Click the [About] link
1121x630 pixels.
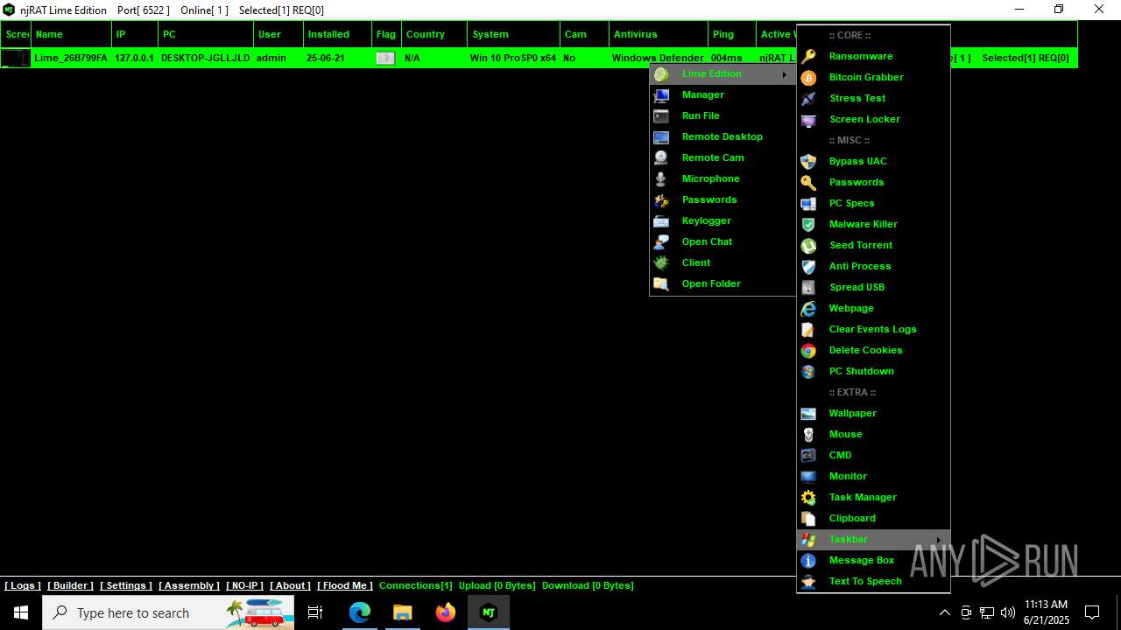point(290,585)
